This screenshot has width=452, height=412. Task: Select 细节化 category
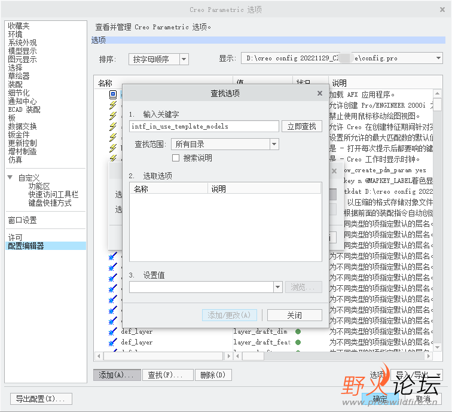tap(19, 93)
